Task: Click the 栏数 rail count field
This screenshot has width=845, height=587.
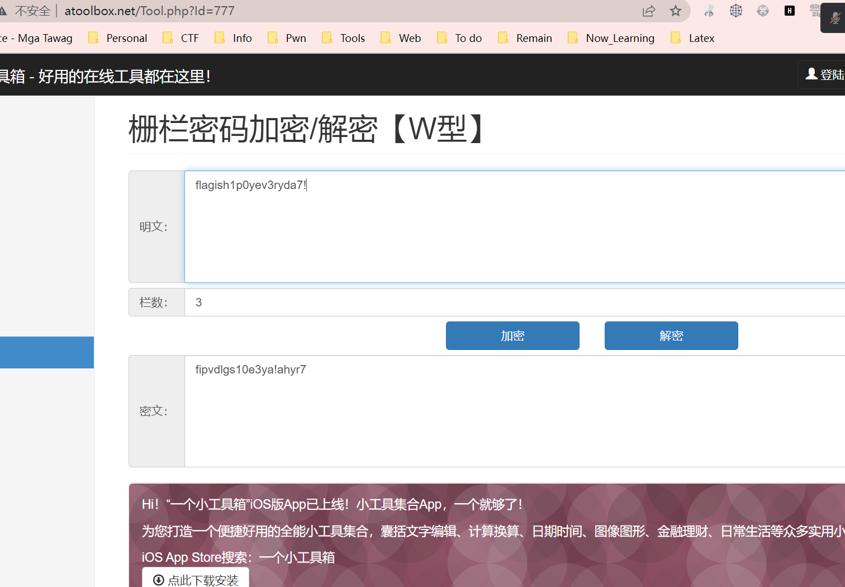Action: (x=515, y=302)
